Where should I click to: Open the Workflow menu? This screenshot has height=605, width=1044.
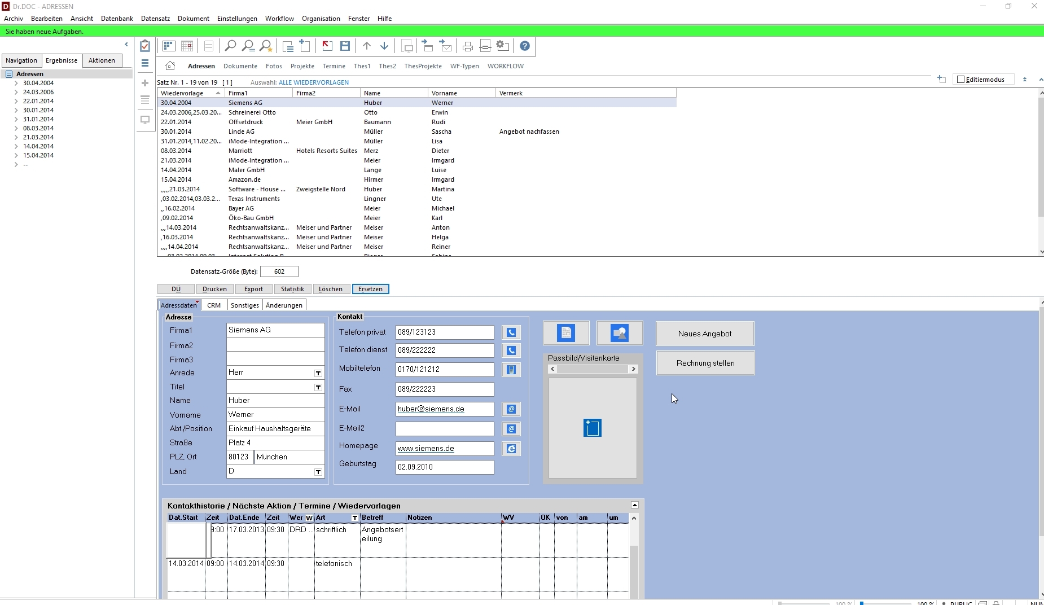pos(279,19)
